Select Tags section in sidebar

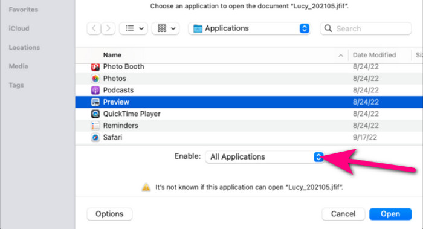pos(16,85)
